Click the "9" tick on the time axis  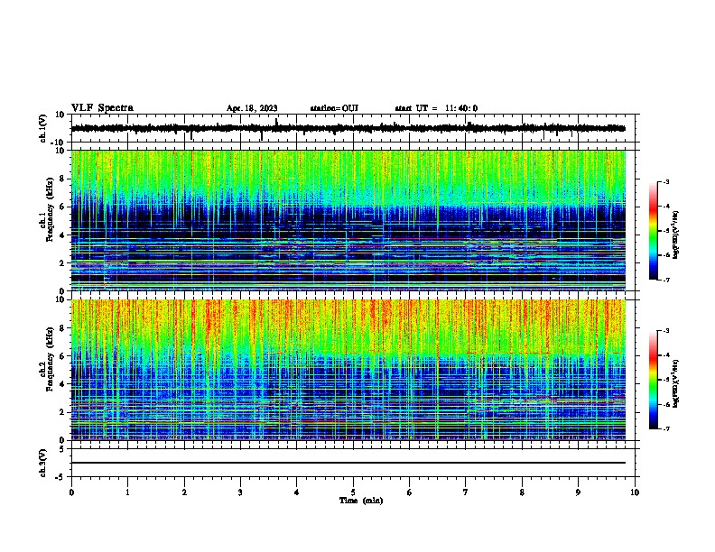[578, 492]
